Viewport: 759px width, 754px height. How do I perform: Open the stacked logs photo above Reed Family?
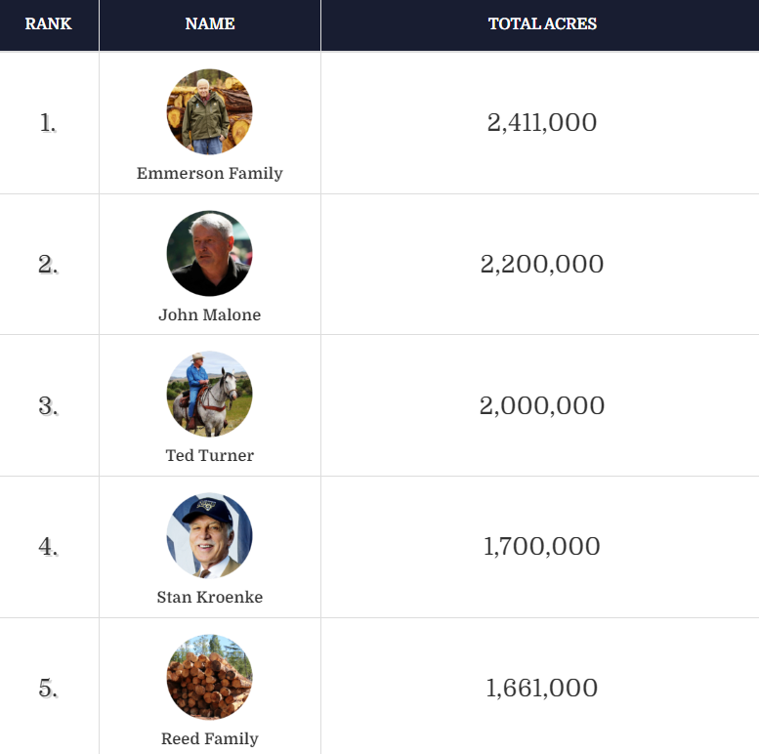click(210, 677)
